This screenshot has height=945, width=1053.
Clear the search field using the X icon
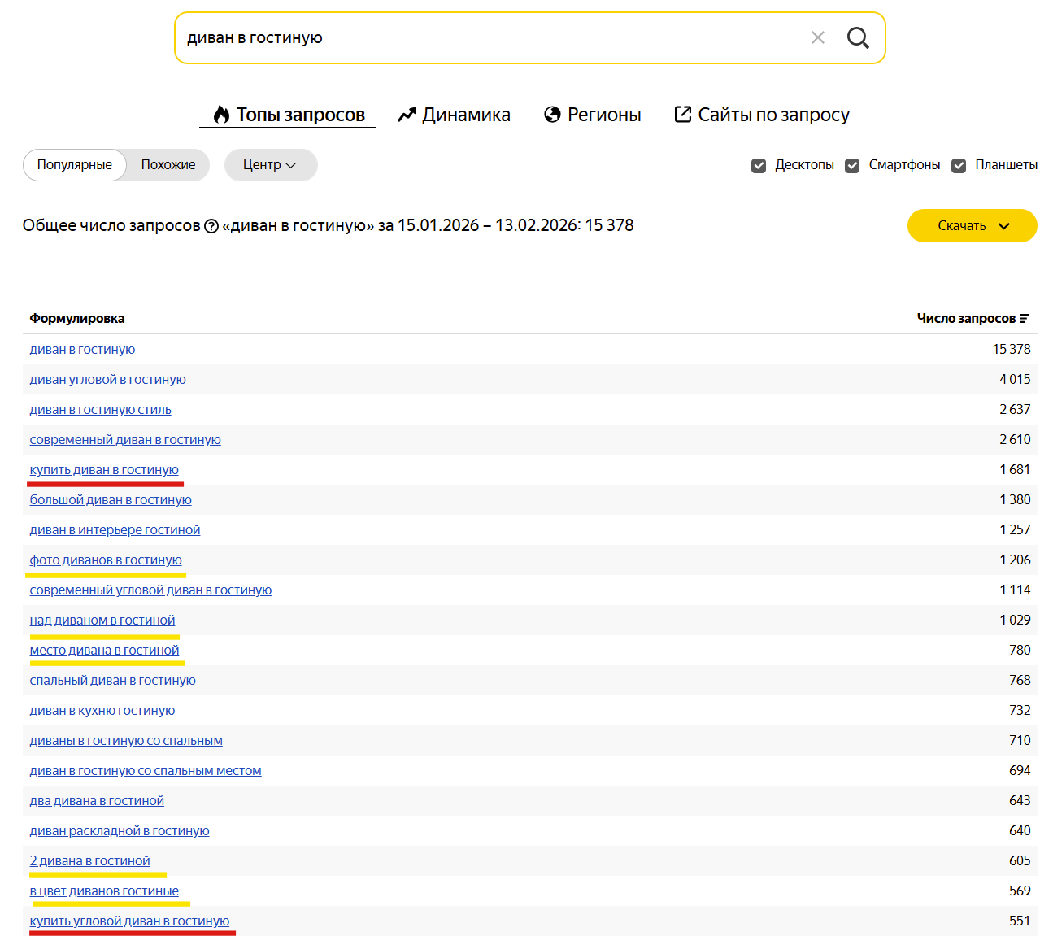click(x=817, y=37)
